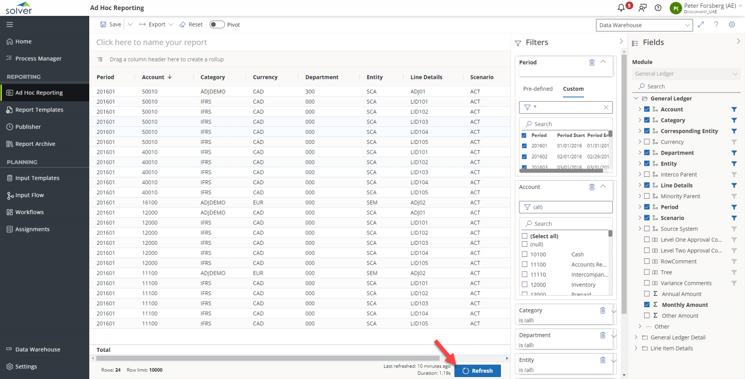Delete the Period filter via its trash icon

tap(592, 62)
